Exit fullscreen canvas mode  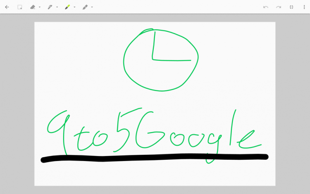291,7
